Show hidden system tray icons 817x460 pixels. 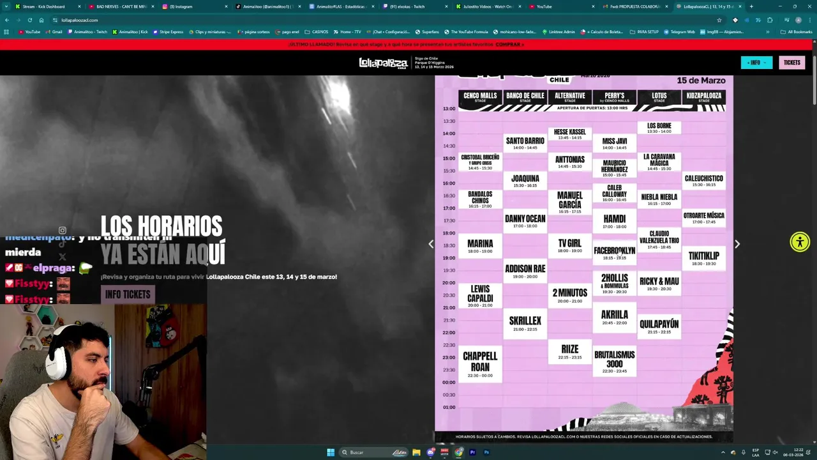(723, 452)
